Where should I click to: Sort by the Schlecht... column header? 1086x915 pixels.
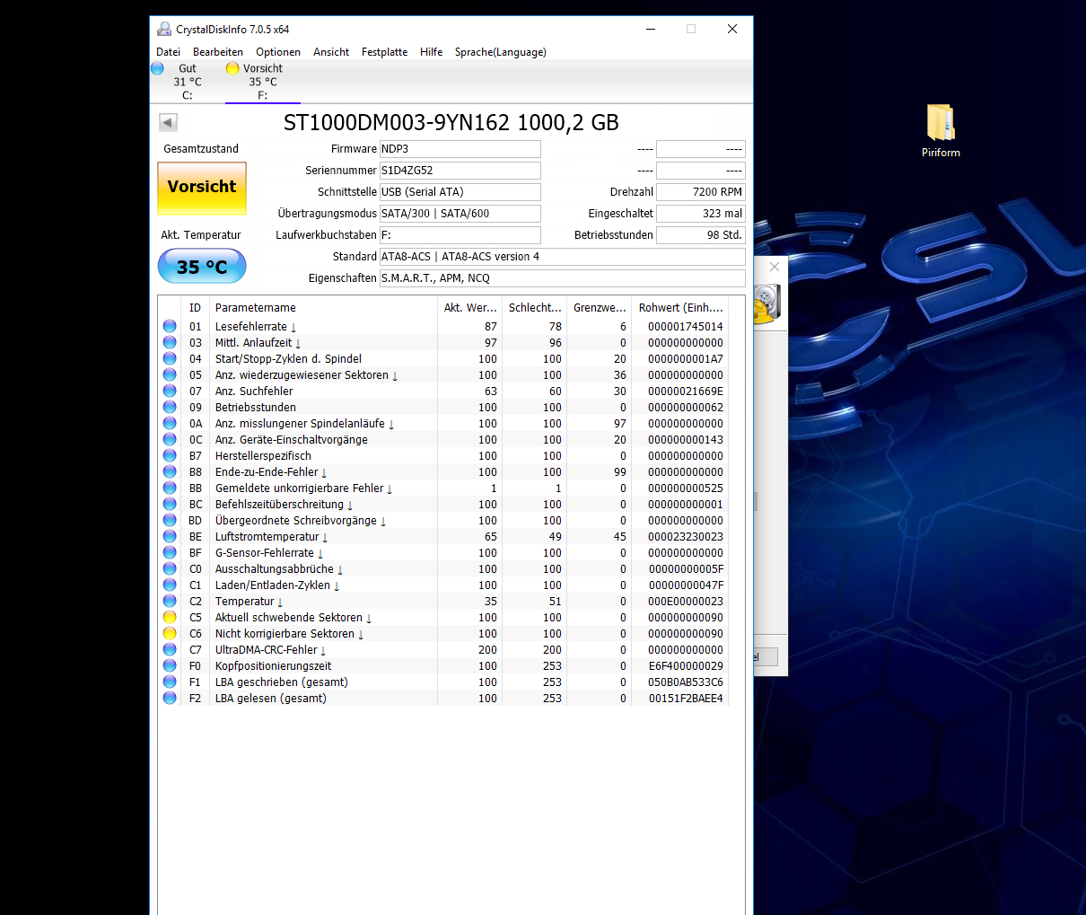(x=535, y=307)
